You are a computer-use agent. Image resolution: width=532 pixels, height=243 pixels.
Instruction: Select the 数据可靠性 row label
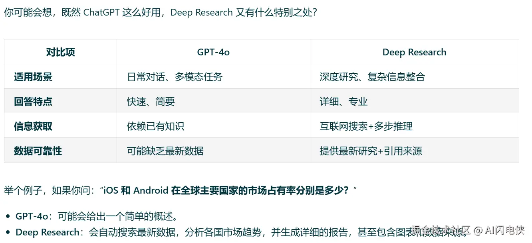coord(38,151)
